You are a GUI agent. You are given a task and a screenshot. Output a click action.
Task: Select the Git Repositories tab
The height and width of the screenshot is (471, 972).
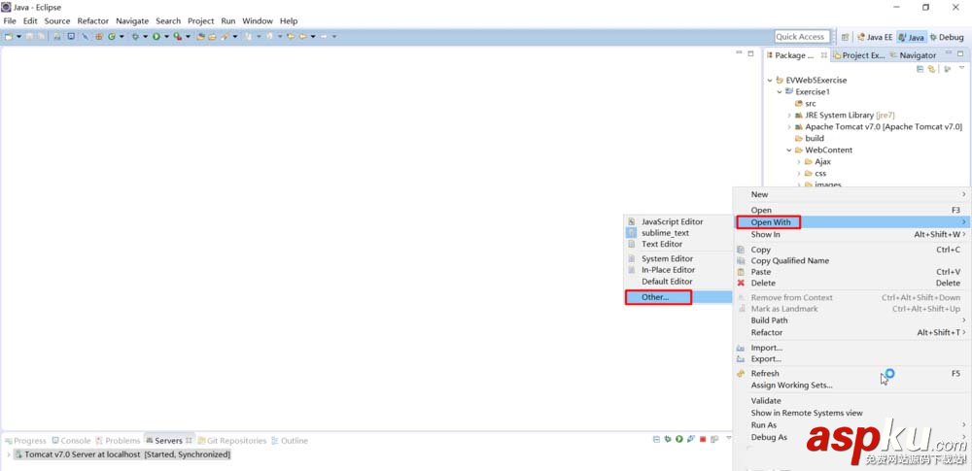(232, 441)
